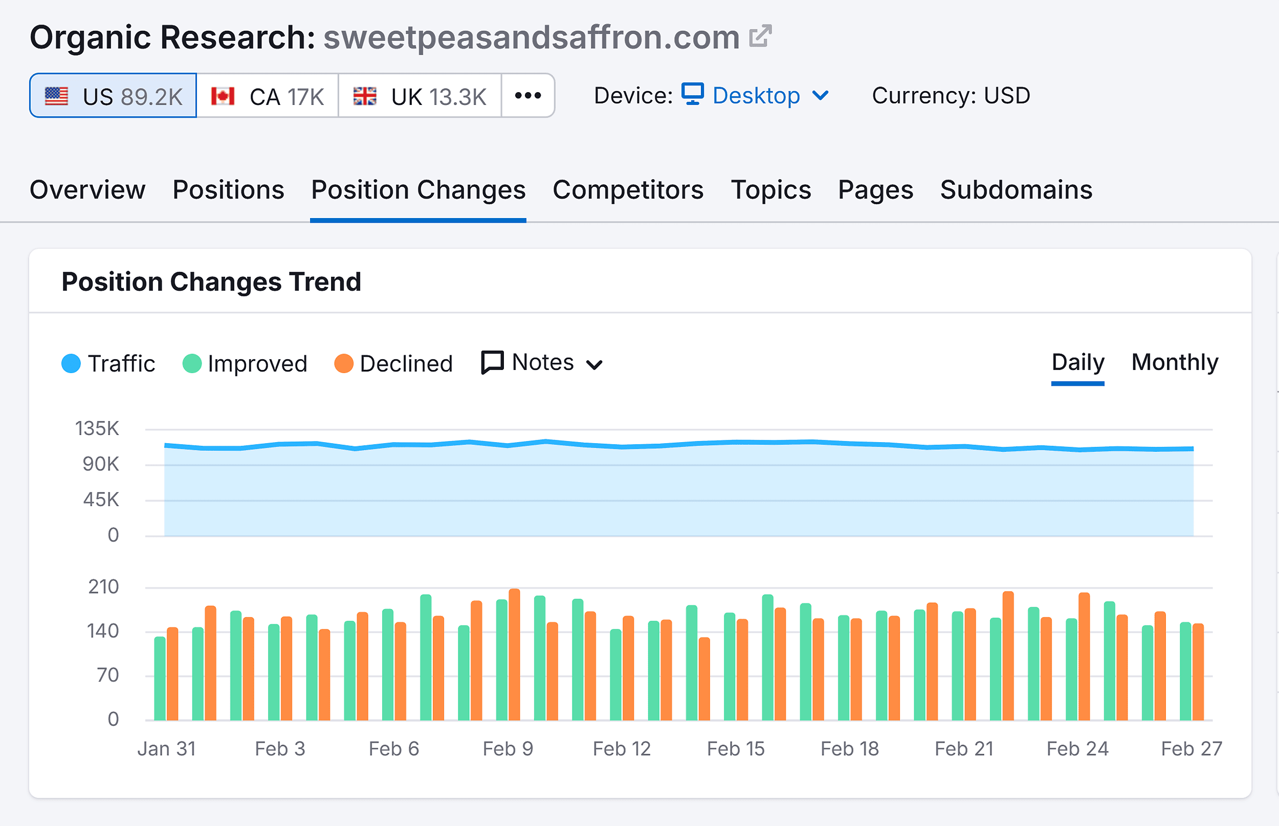1279x826 pixels.
Task: Select the Overview tab
Action: tap(87, 189)
